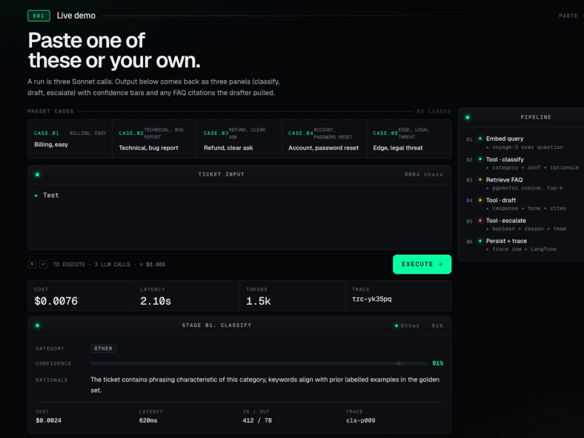This screenshot has height=438, width=584.
Task: Click the §01 section badge
Action: pos(39,16)
